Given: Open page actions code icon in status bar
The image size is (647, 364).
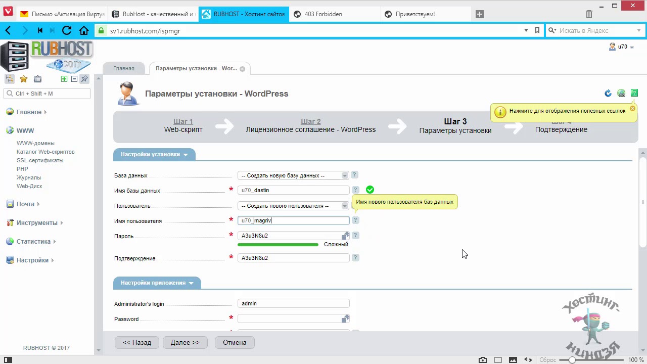Looking at the screenshot, I should (x=528, y=360).
